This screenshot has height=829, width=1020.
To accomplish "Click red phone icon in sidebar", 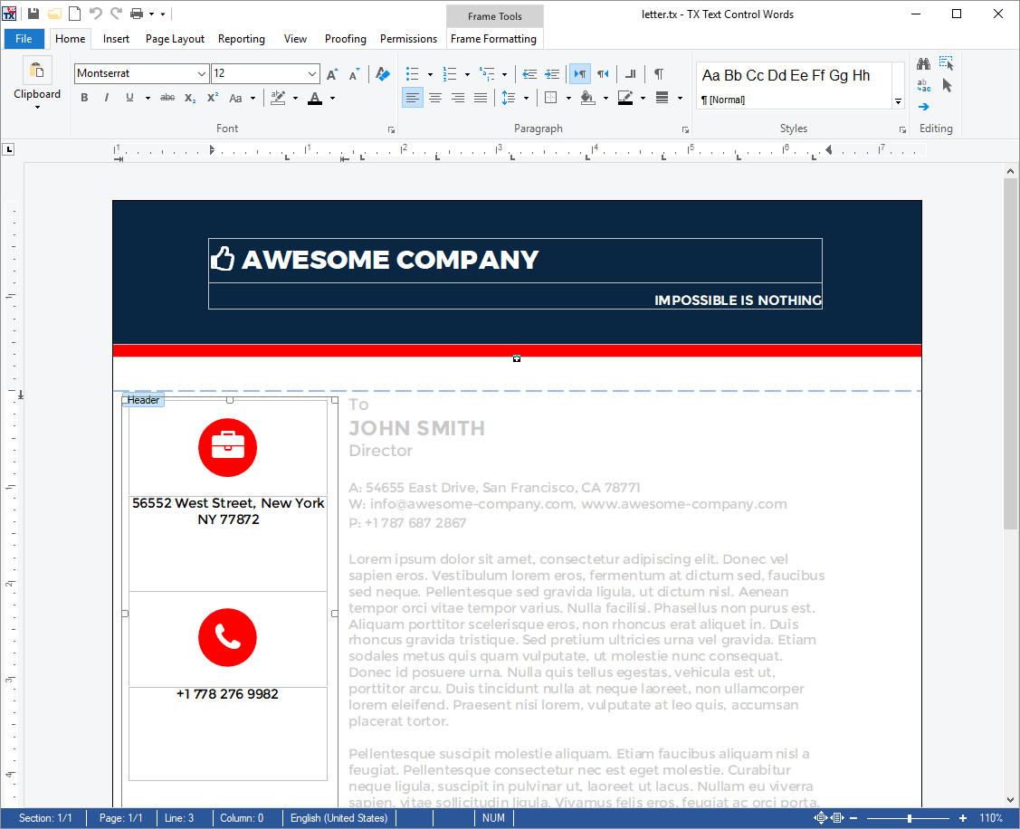I will 228,638.
